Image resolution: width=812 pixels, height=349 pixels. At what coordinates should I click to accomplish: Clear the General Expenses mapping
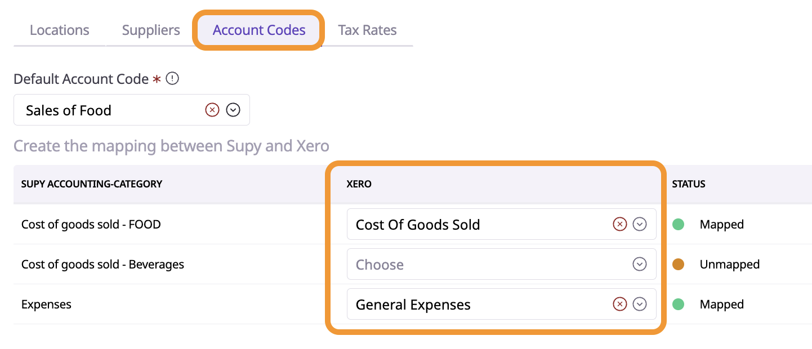[x=619, y=305]
